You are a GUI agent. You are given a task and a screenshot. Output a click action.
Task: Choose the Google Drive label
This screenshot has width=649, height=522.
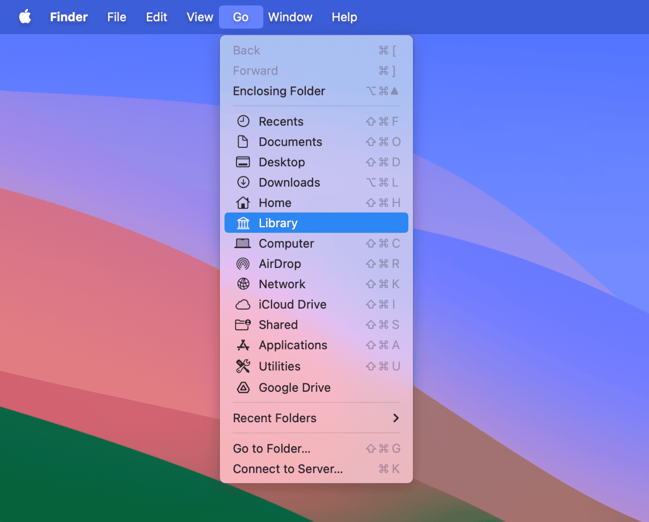[x=295, y=387]
